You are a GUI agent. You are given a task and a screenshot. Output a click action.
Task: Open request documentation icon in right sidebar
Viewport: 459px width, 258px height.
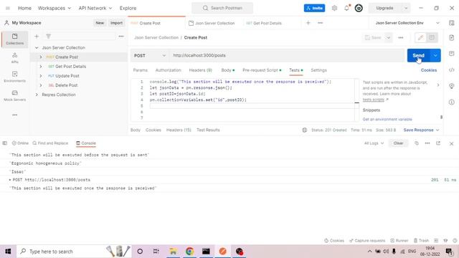pyautogui.click(x=451, y=37)
